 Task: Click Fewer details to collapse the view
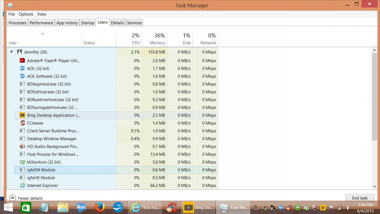click(26, 198)
